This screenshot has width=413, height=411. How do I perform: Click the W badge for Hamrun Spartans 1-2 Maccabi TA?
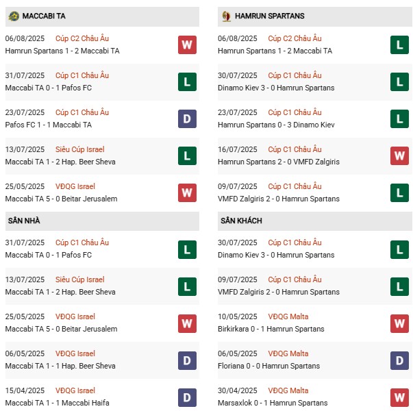[187, 45]
